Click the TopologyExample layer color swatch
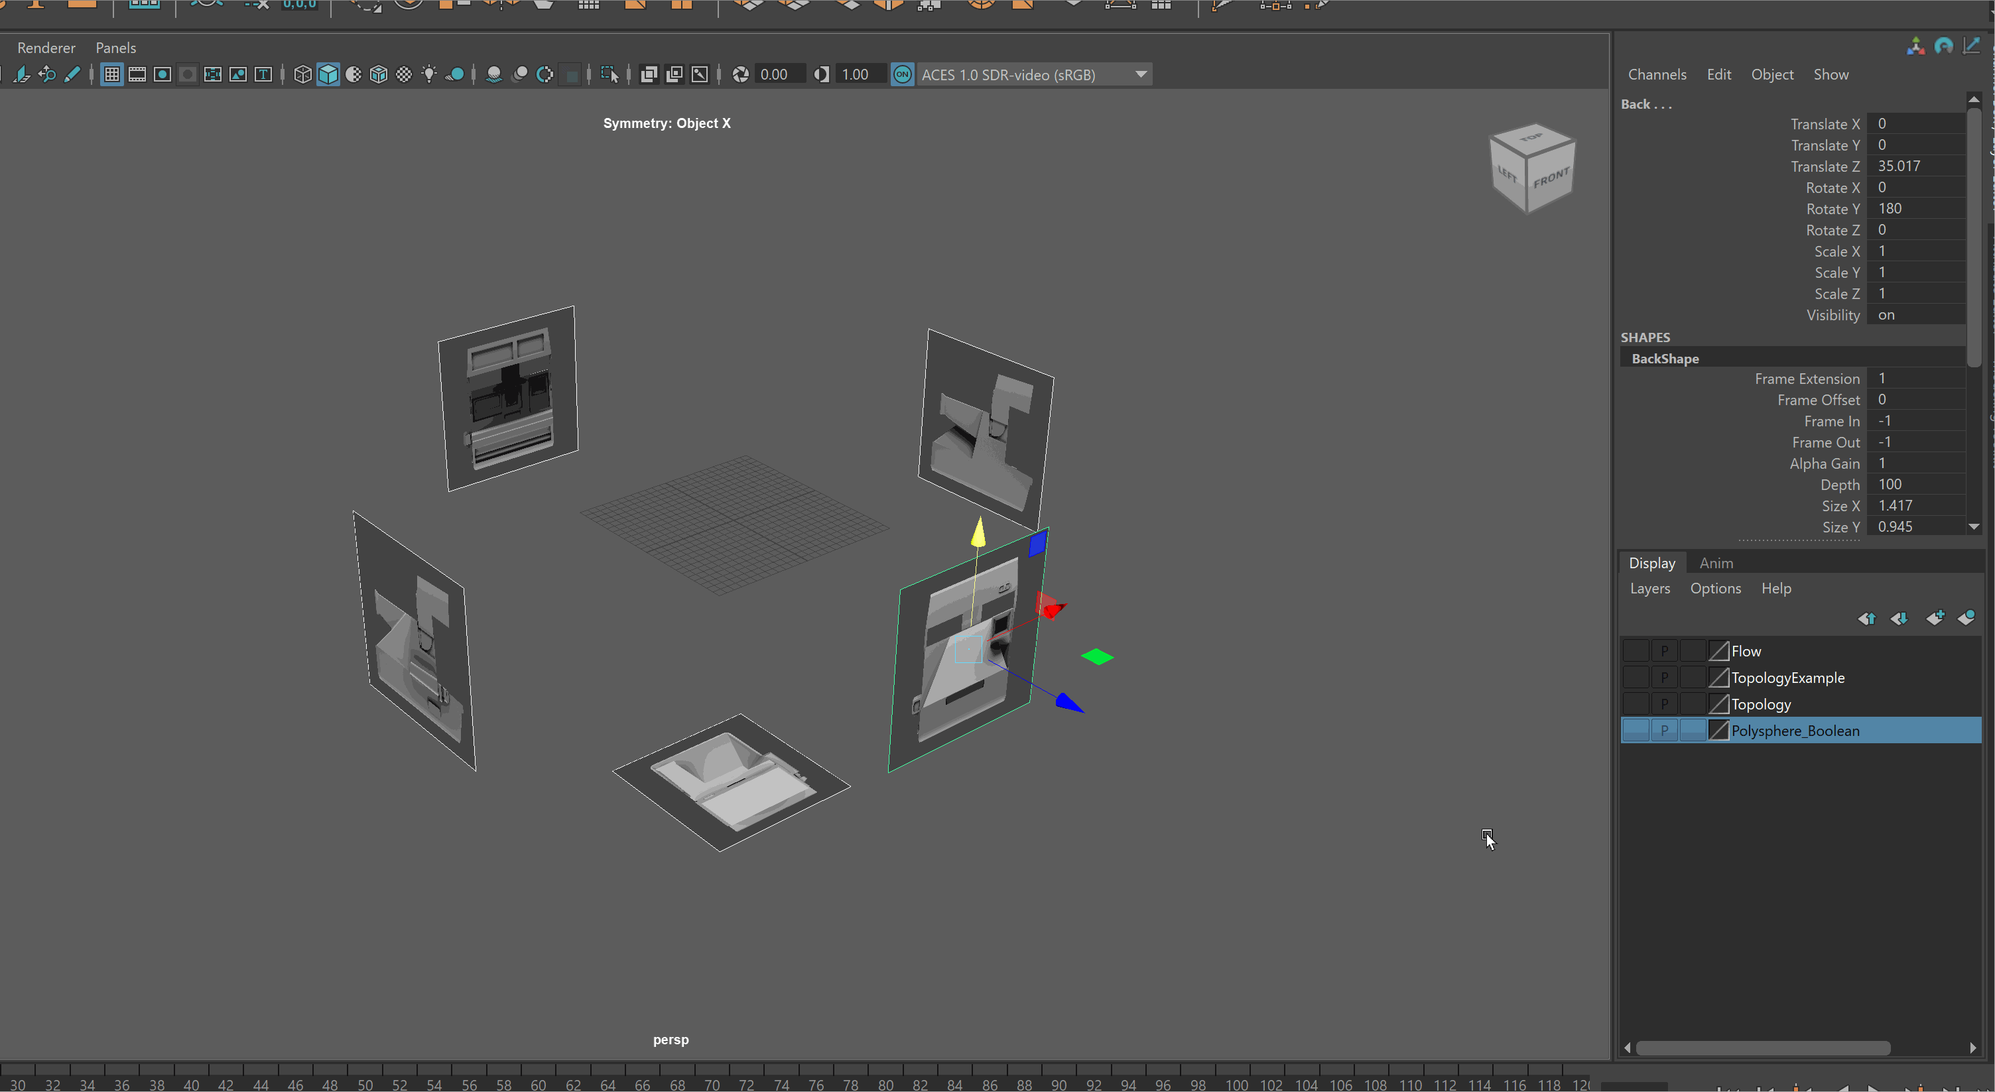 (x=1718, y=678)
